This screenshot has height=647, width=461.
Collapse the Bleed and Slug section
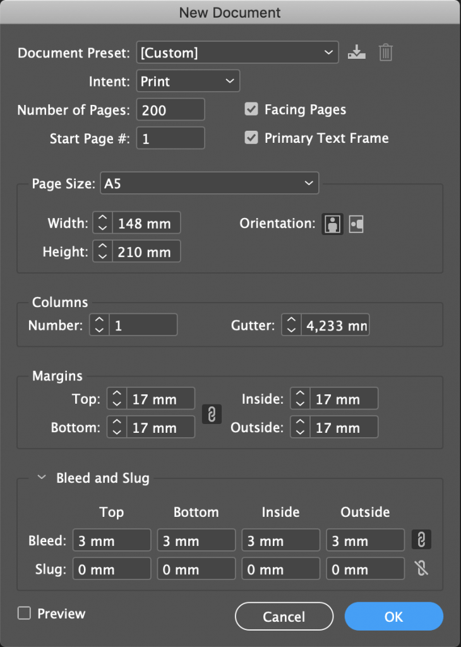42,478
